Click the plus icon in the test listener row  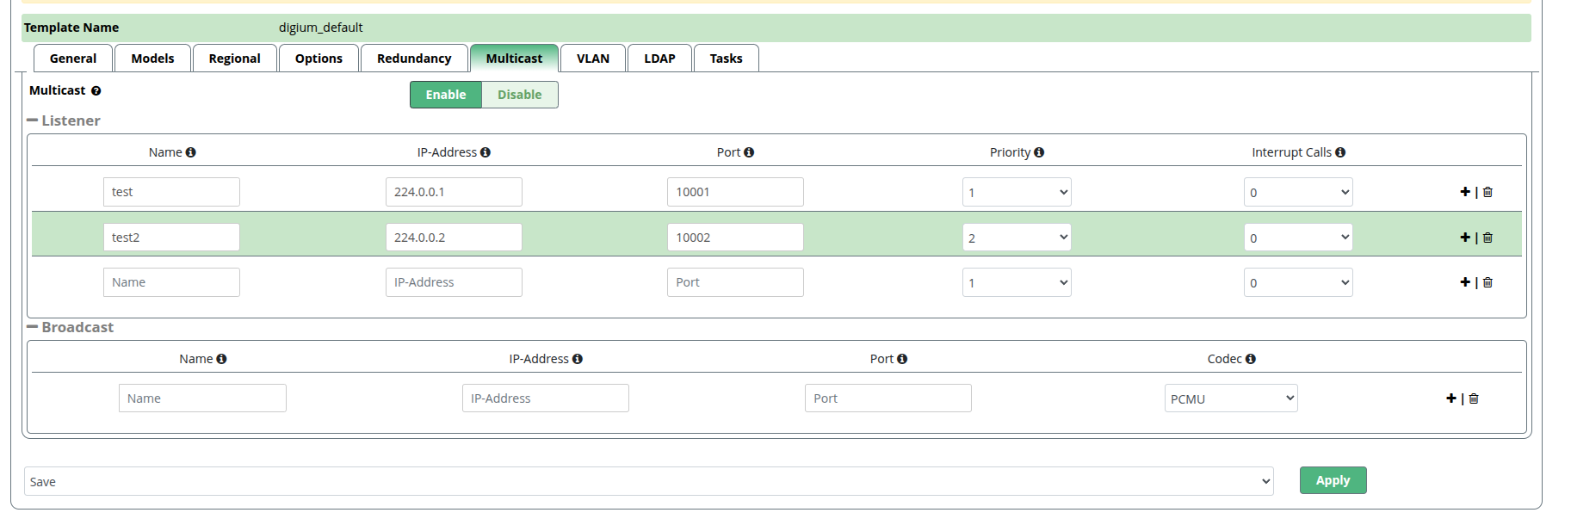tap(1464, 192)
